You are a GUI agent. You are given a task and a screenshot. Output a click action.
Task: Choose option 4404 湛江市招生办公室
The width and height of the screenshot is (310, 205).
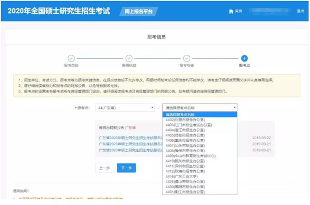pyautogui.click(x=199, y=130)
